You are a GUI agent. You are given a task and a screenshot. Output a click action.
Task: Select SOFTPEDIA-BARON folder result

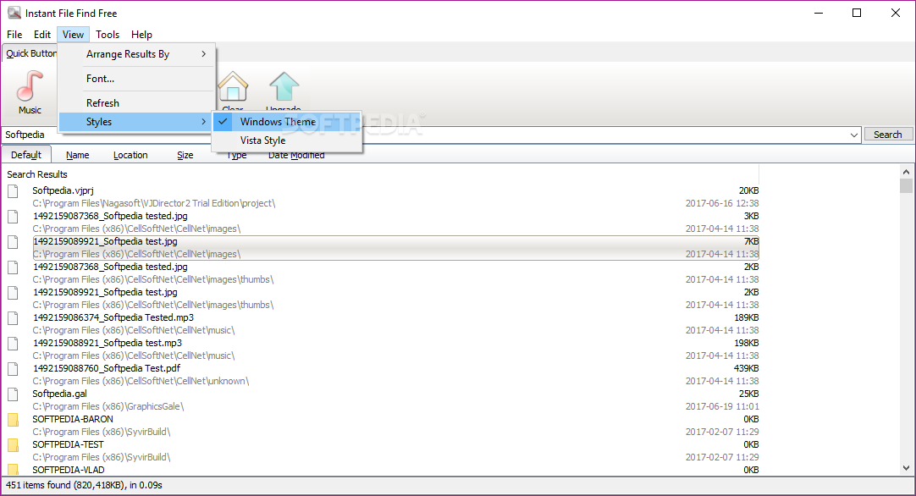click(395, 425)
